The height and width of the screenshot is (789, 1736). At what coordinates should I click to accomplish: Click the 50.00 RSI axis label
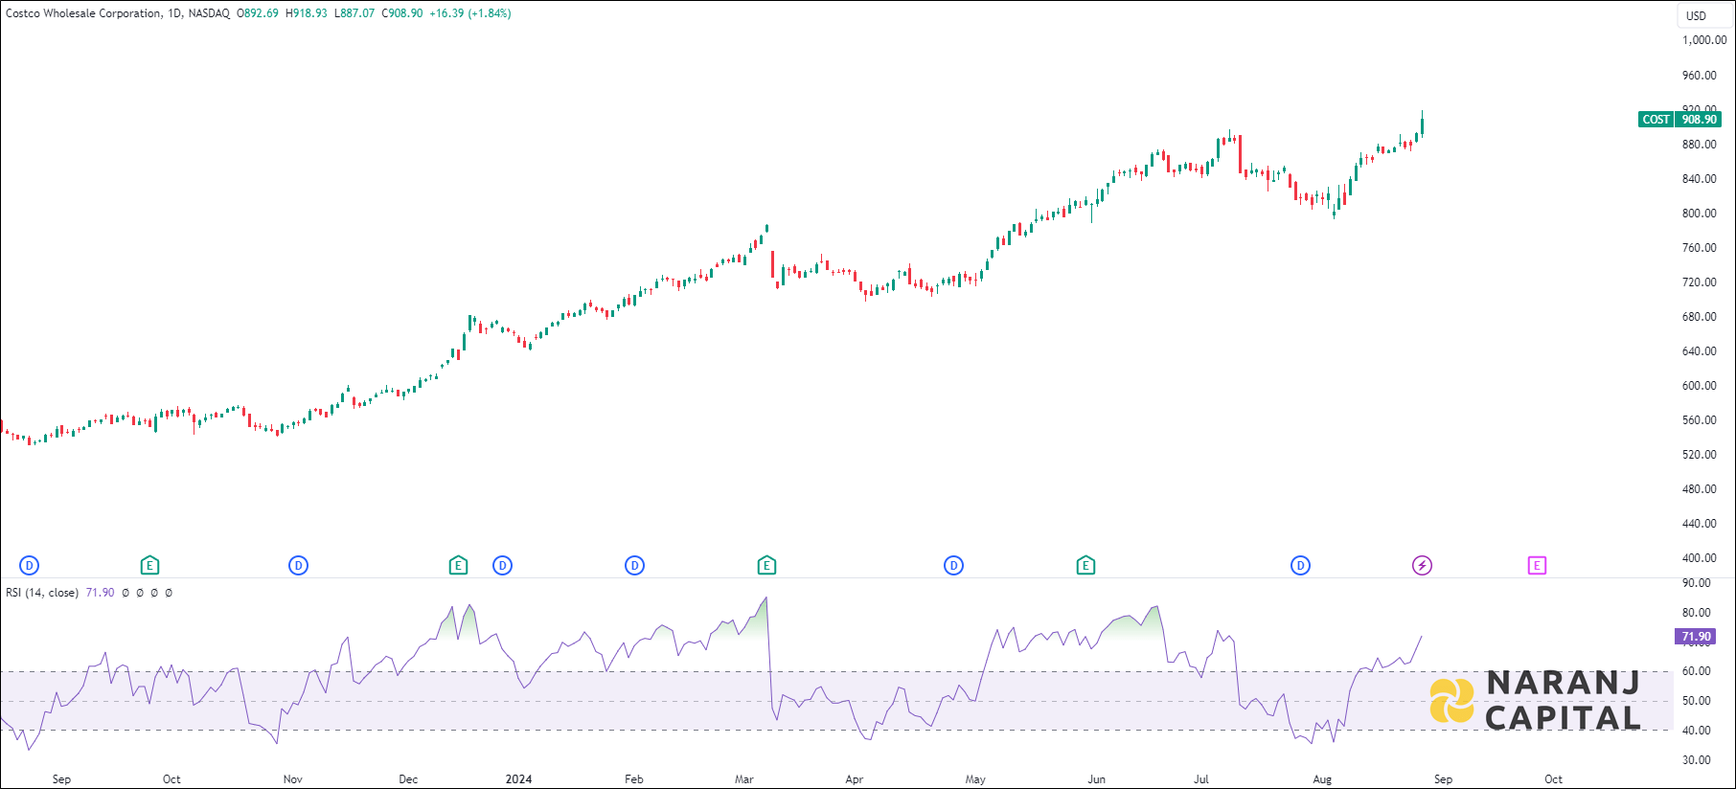[x=1696, y=701]
